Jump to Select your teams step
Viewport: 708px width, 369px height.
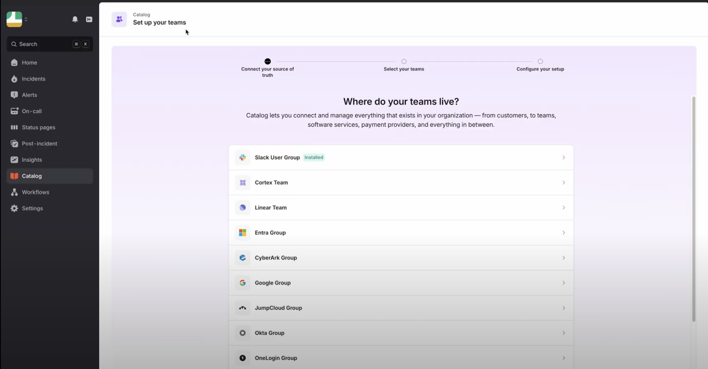click(404, 65)
